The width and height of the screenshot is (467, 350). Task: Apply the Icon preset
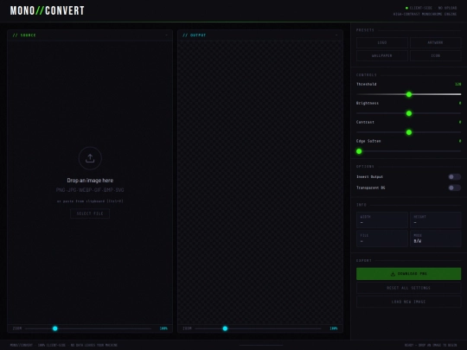pos(435,55)
